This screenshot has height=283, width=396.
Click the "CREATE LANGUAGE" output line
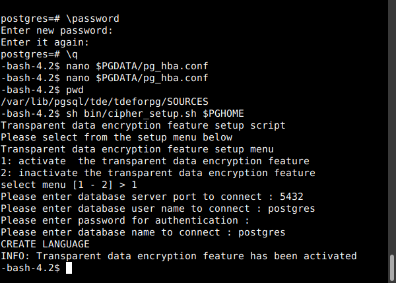45,244
